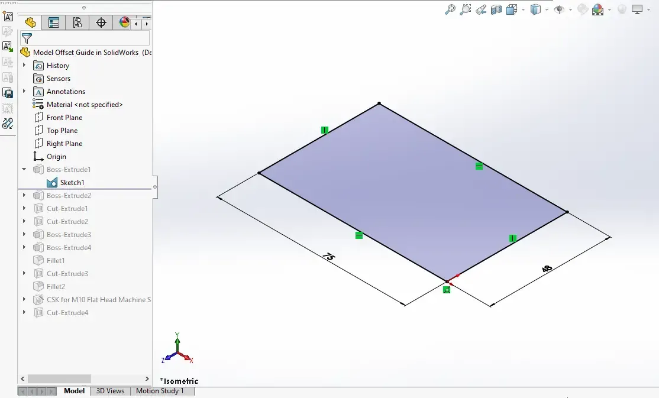The height and width of the screenshot is (398, 659).
Task: Select the Sensors folder icon
Action: (x=38, y=79)
